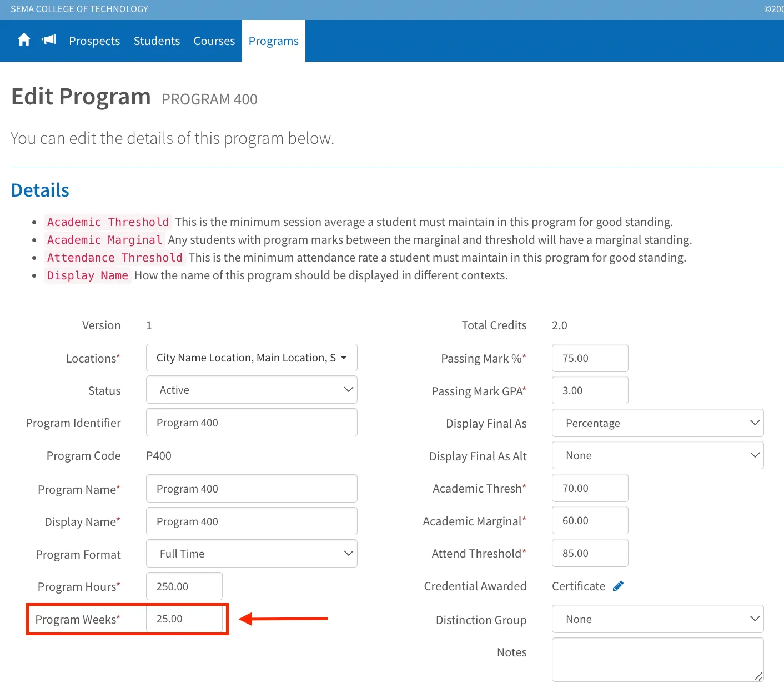
Task: Open the Students menu item
Action: coord(157,41)
